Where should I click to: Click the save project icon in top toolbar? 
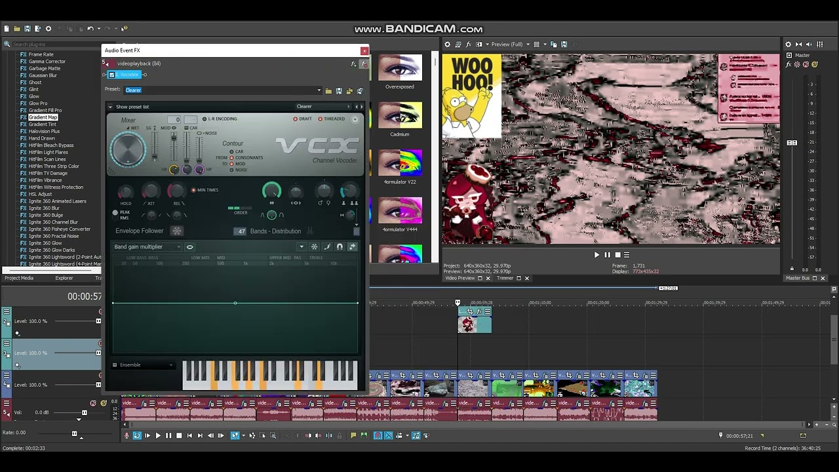(x=28, y=29)
